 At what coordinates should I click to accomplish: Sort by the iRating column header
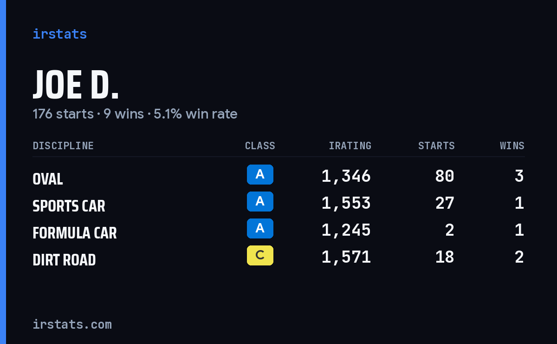[x=350, y=146]
